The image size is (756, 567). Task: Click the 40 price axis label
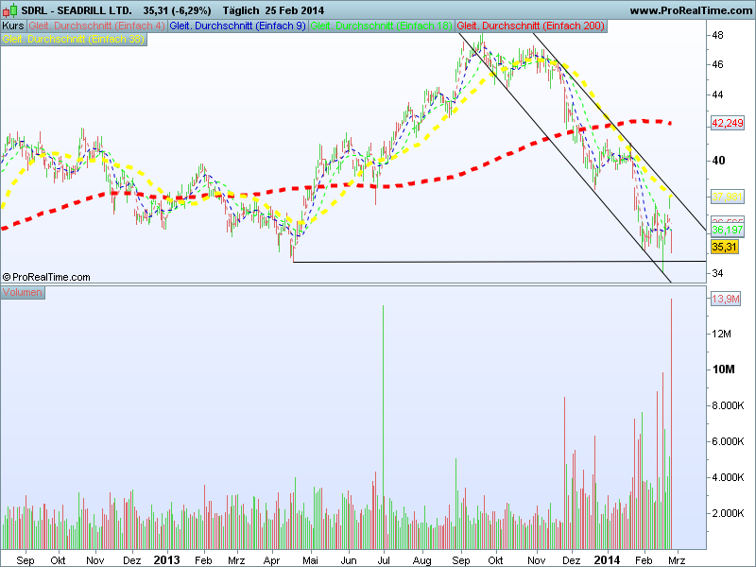point(718,161)
